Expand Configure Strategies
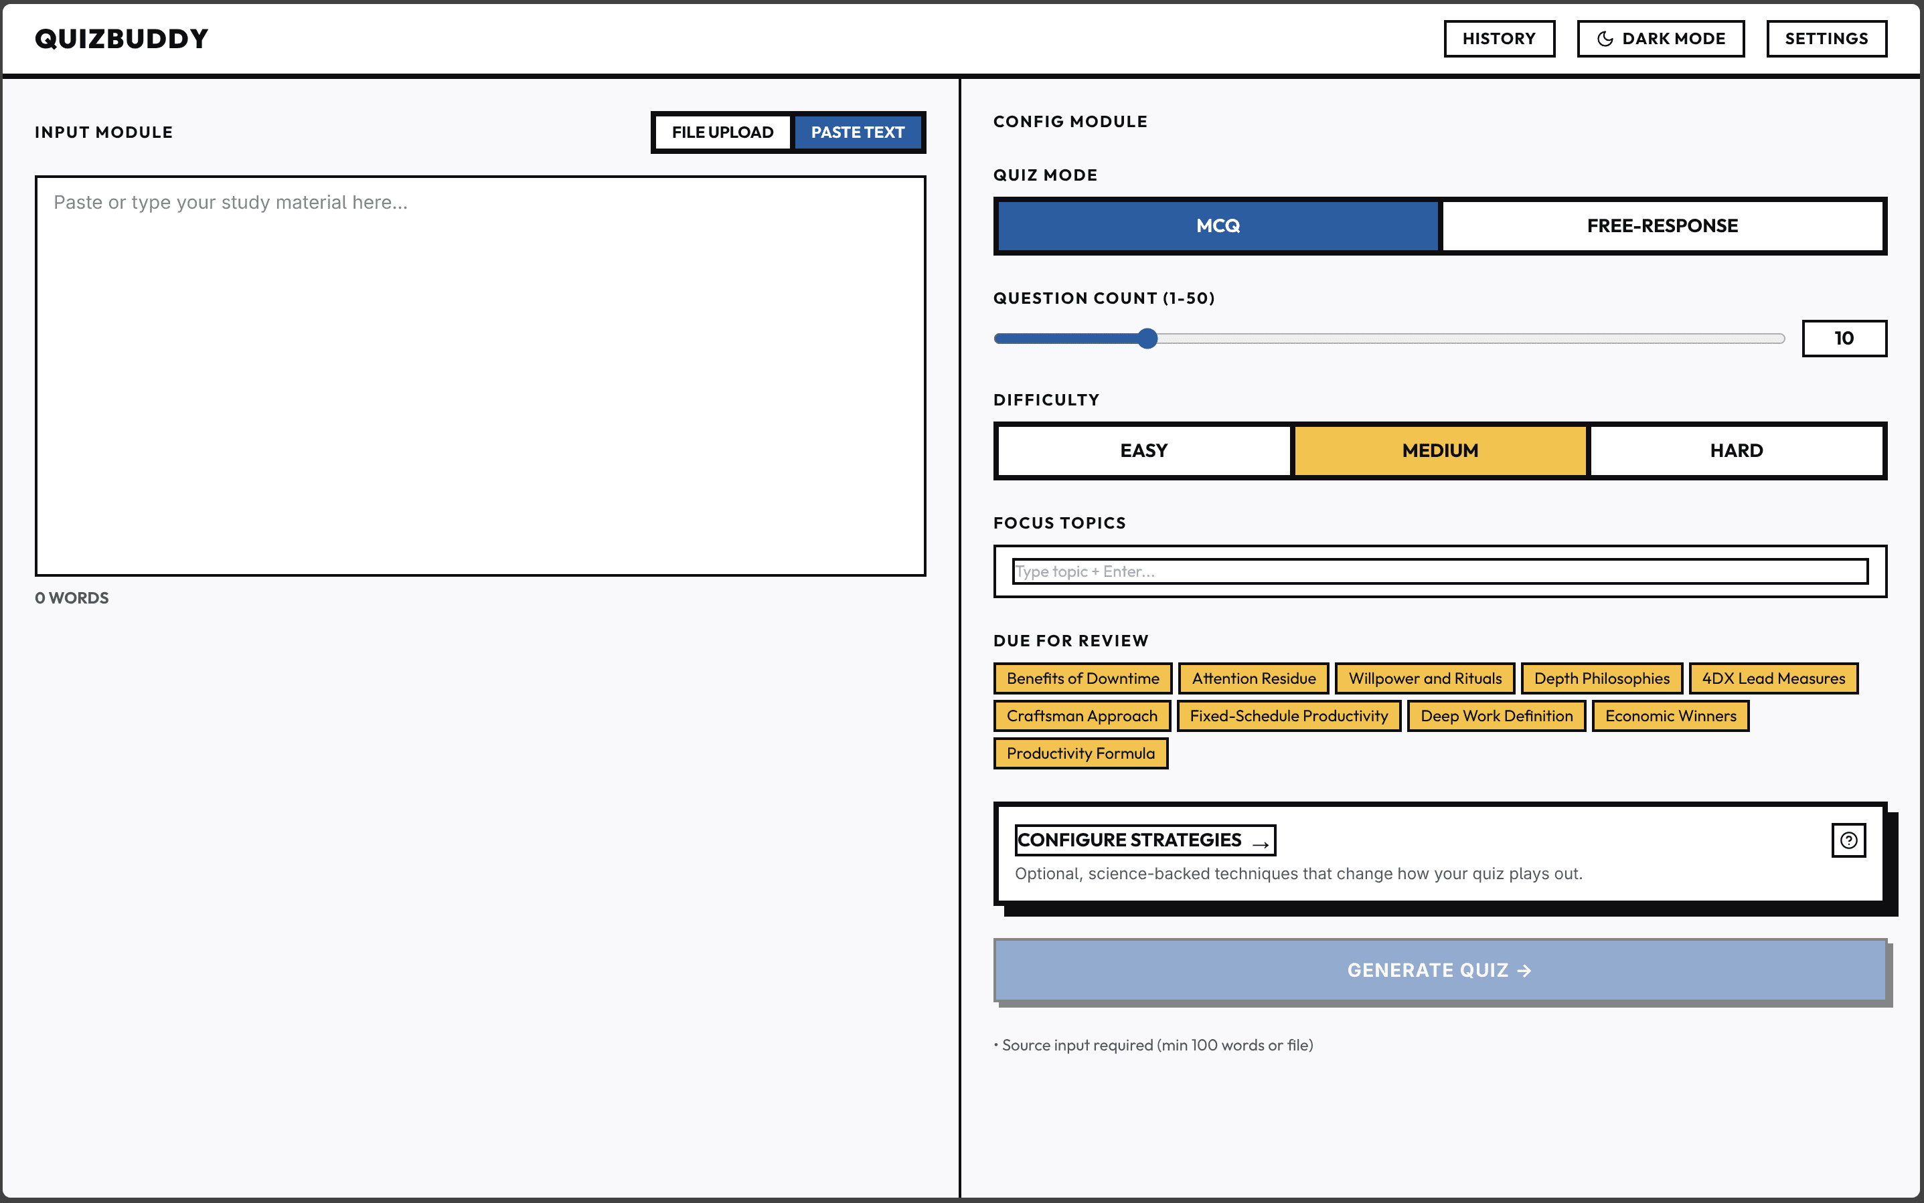This screenshot has height=1203, width=1924. 1145,840
